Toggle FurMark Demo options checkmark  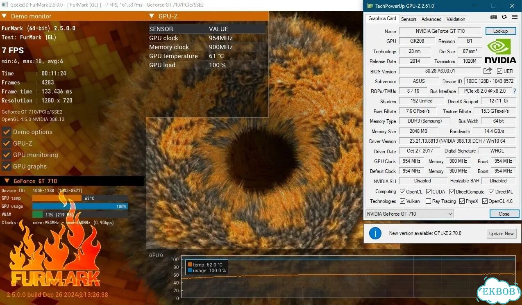click(x=6, y=132)
